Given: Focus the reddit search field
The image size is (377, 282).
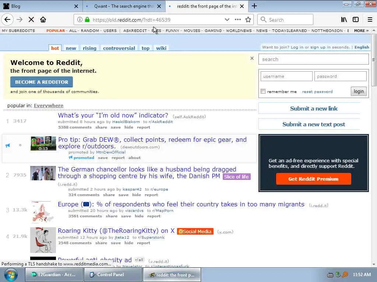Looking at the screenshot, I should (314, 59).
